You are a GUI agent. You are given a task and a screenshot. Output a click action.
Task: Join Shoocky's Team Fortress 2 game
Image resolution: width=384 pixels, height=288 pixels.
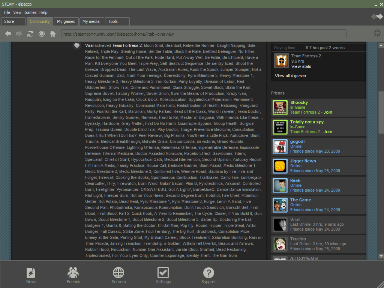tap(328, 112)
